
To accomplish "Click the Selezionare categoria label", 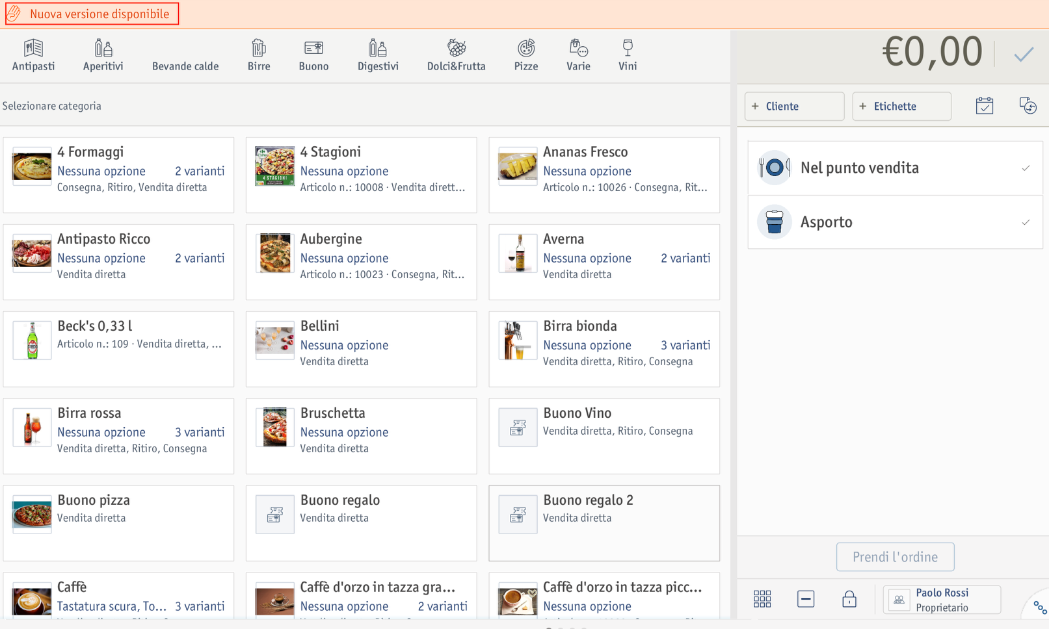I will (x=52, y=106).
